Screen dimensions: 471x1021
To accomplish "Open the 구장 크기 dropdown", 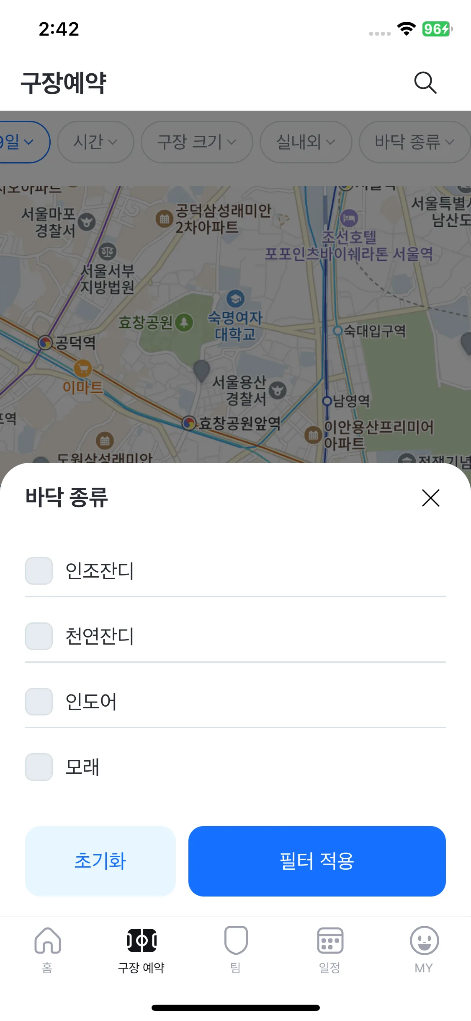I will (x=197, y=142).
